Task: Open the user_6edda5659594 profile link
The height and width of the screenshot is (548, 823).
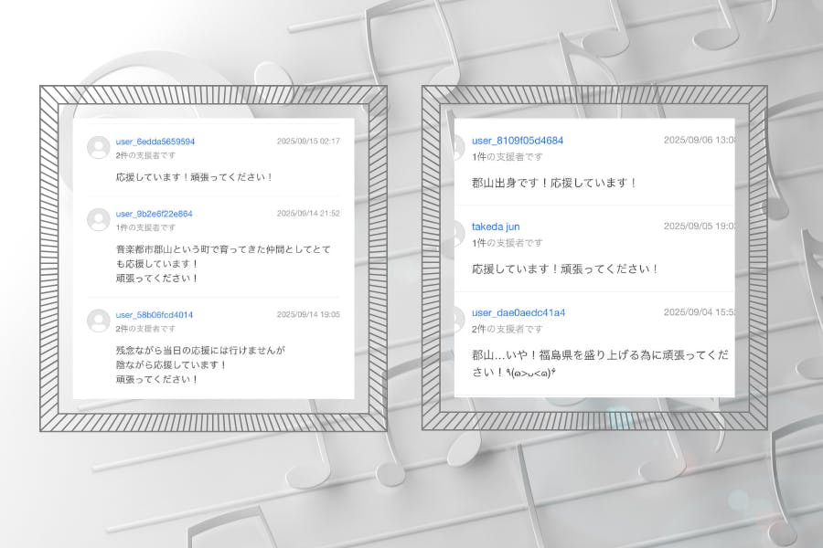Action: [155, 142]
